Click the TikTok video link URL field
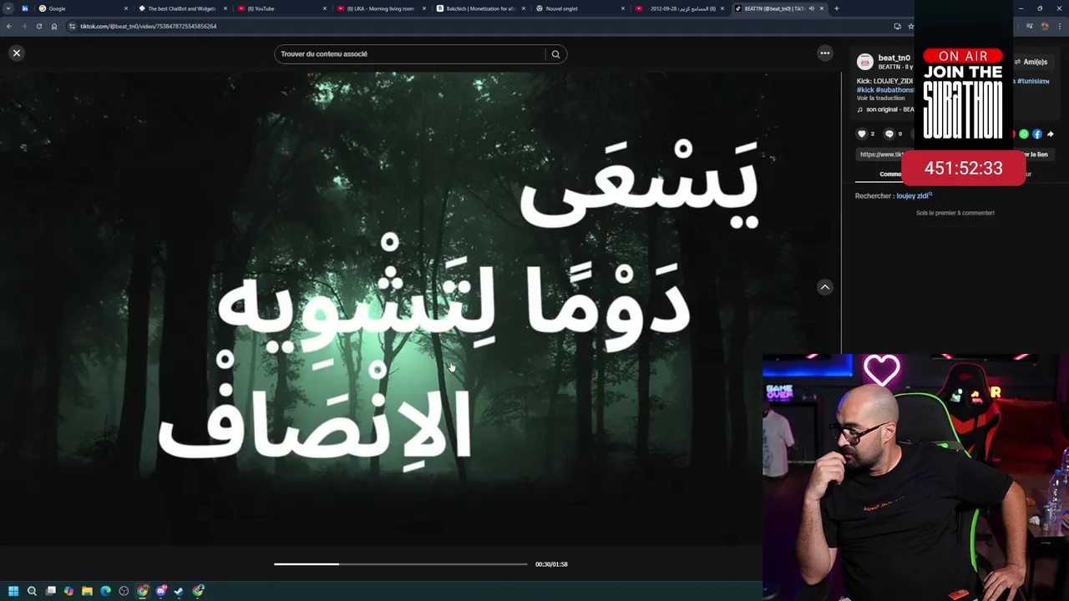Image resolution: width=1069 pixels, height=601 pixels. [x=881, y=154]
